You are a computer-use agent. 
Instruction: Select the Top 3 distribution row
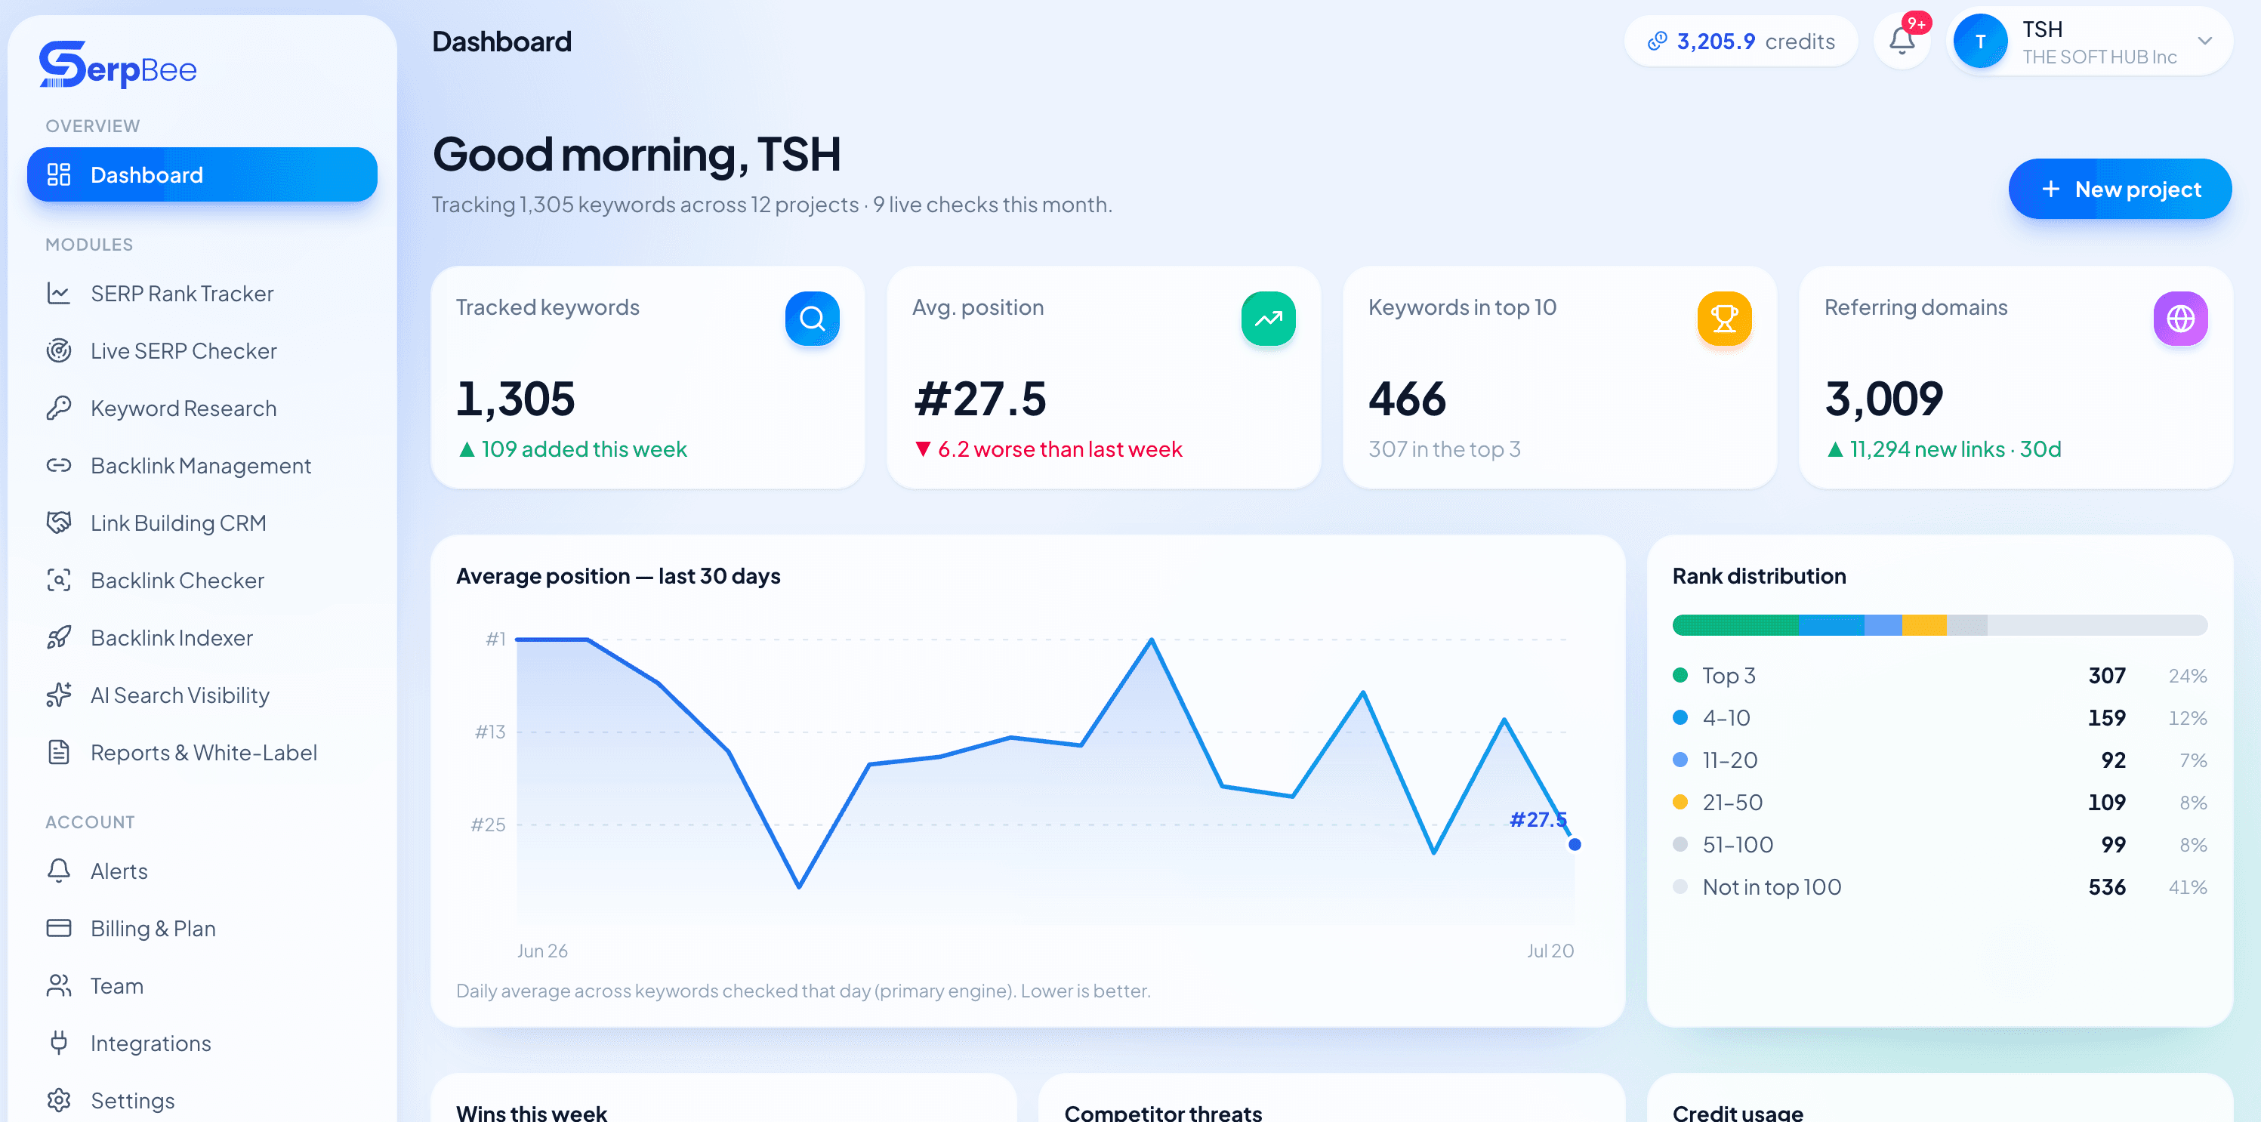coord(1939,676)
